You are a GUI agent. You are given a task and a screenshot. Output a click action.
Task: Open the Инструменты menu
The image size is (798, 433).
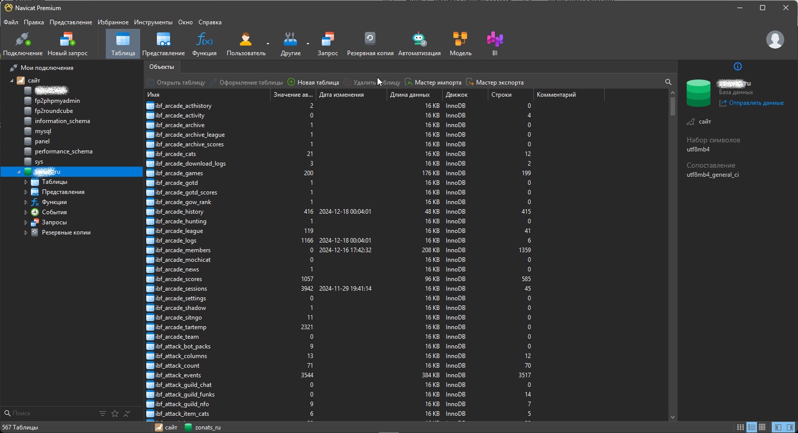click(153, 22)
